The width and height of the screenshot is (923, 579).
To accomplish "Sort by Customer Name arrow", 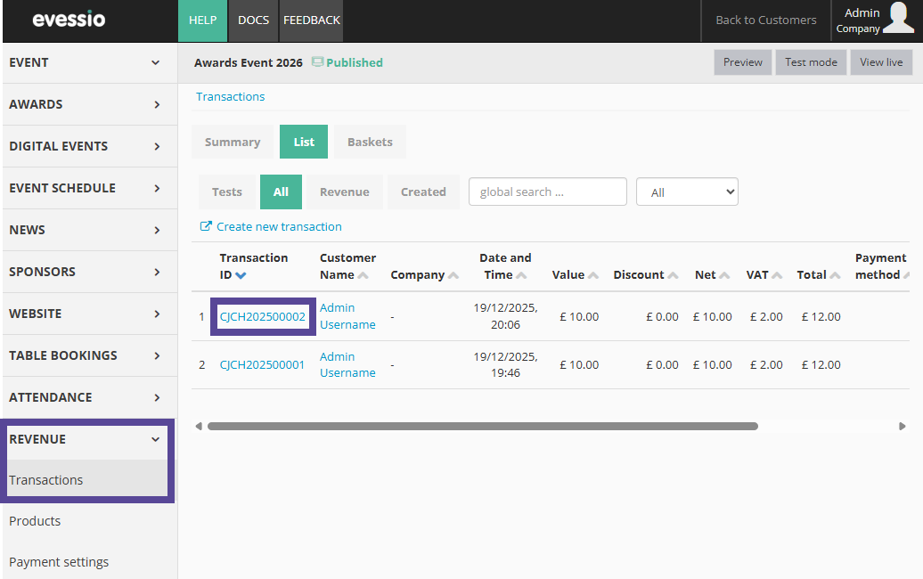I will click(x=363, y=274).
